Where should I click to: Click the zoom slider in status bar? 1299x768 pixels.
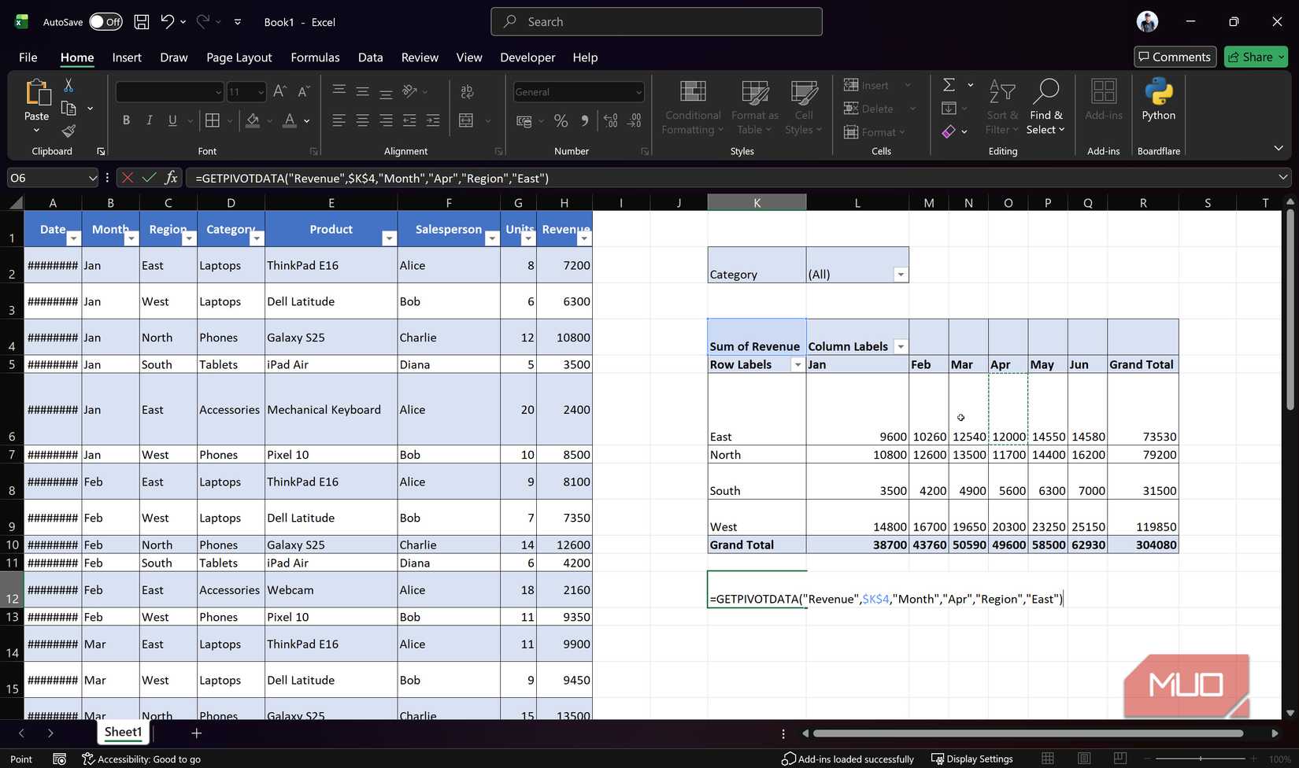[1201, 759]
